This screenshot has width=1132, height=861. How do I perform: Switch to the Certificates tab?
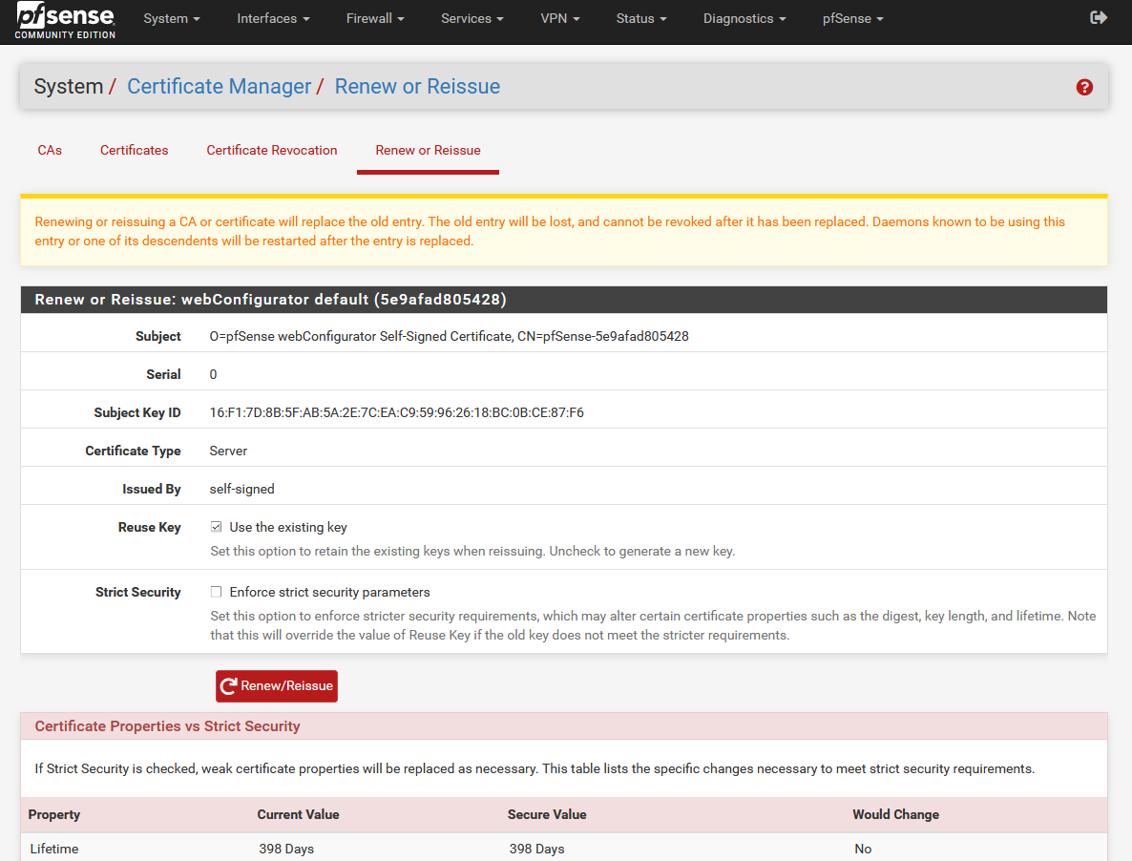[x=135, y=150]
